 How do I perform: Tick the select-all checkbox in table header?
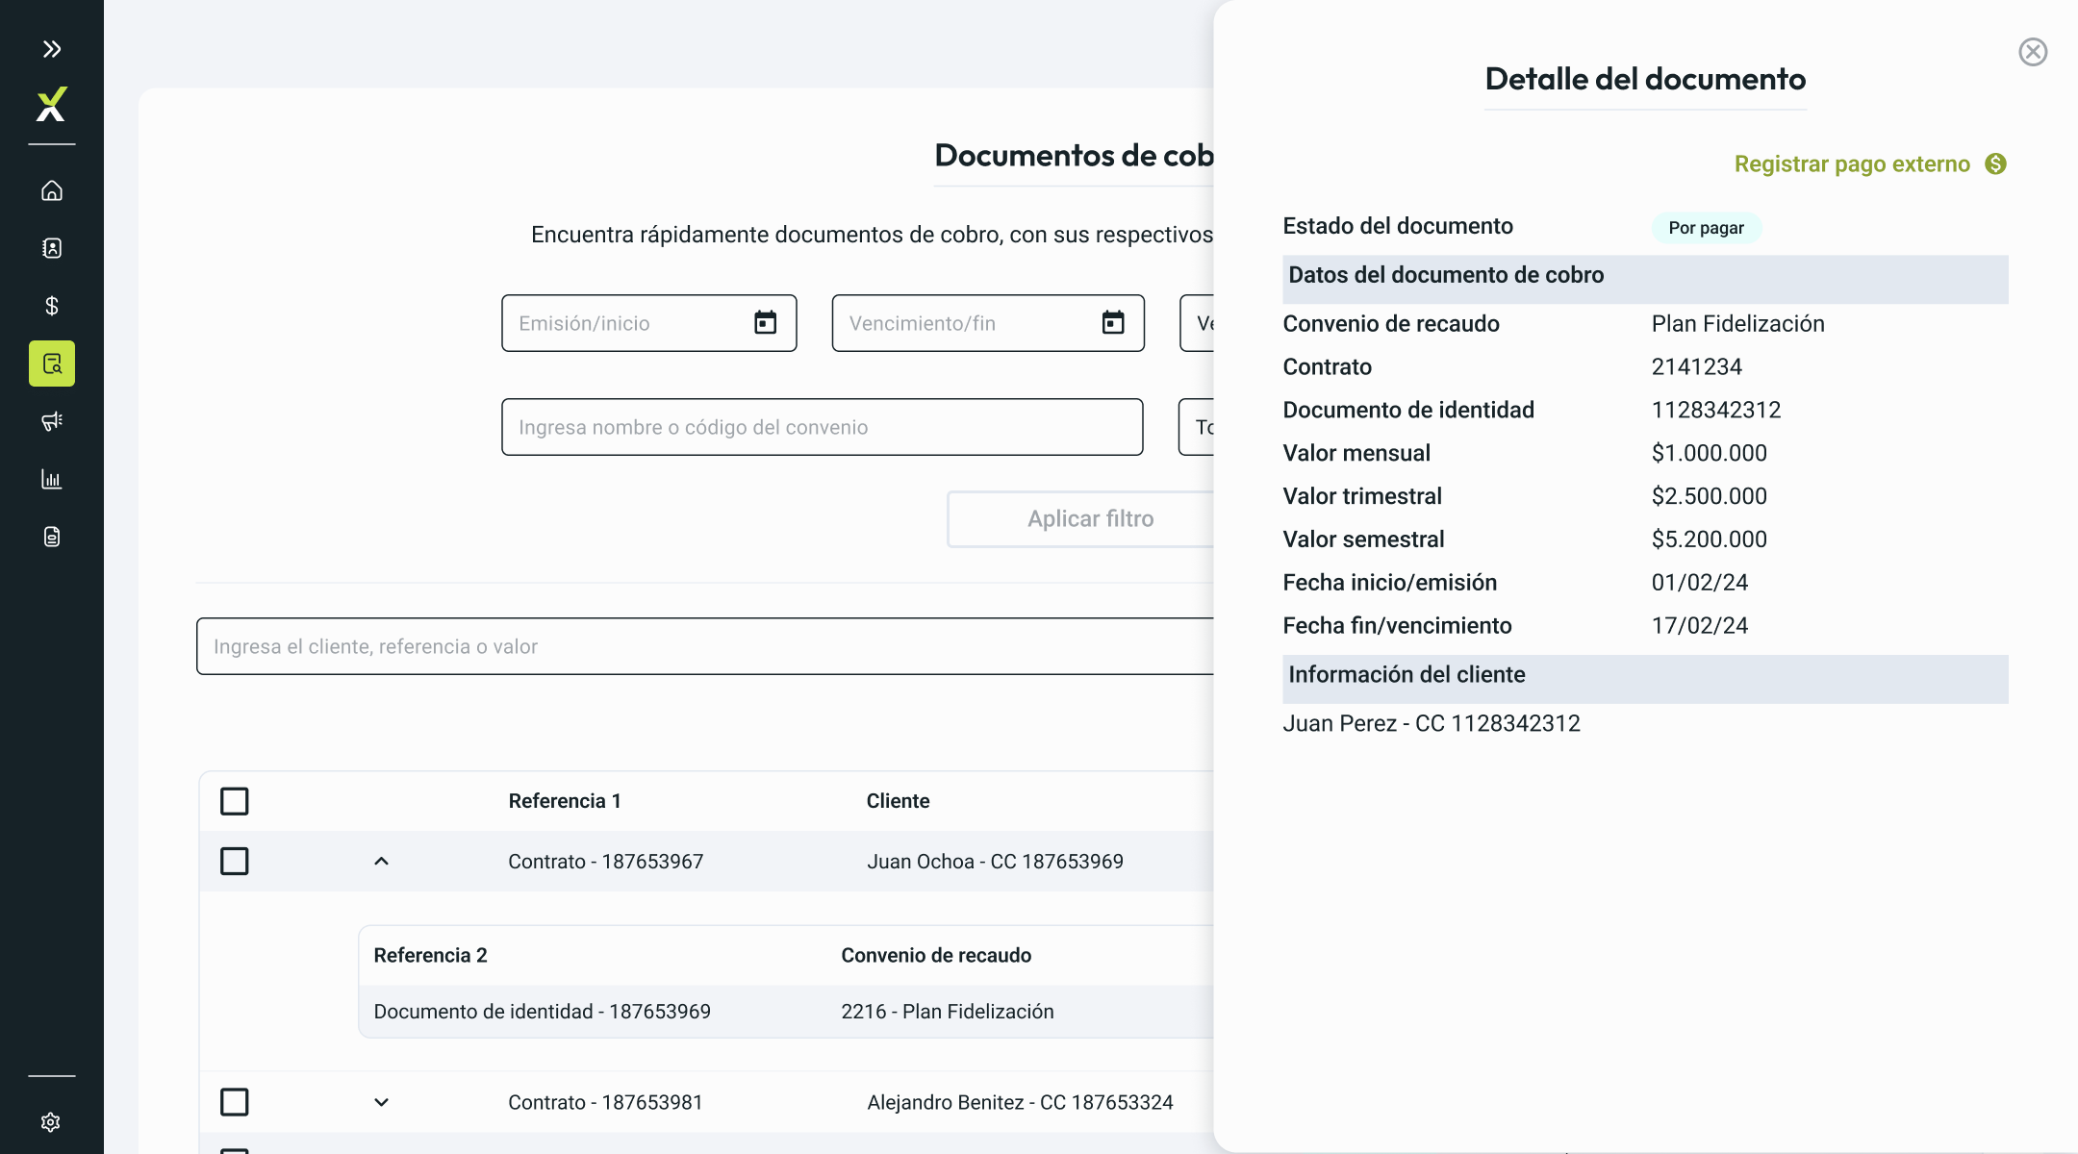click(x=235, y=801)
